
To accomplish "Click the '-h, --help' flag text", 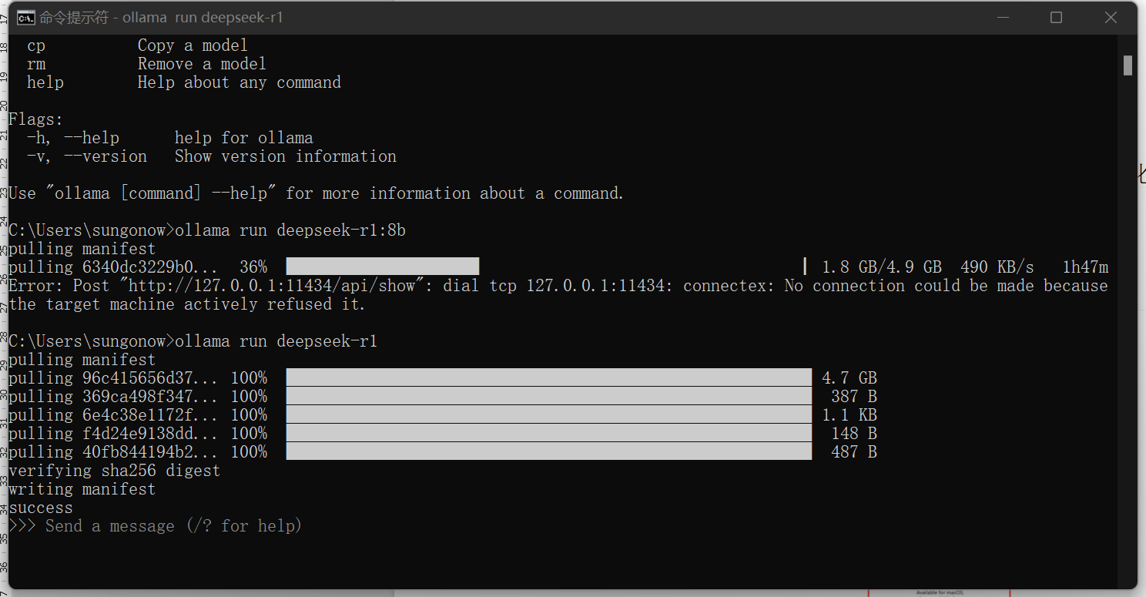I will [72, 138].
